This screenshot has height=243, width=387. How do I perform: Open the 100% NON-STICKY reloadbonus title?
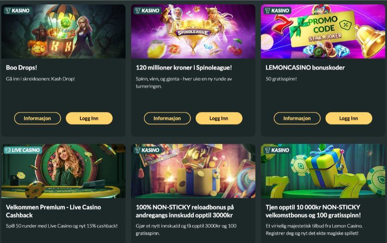(x=185, y=211)
